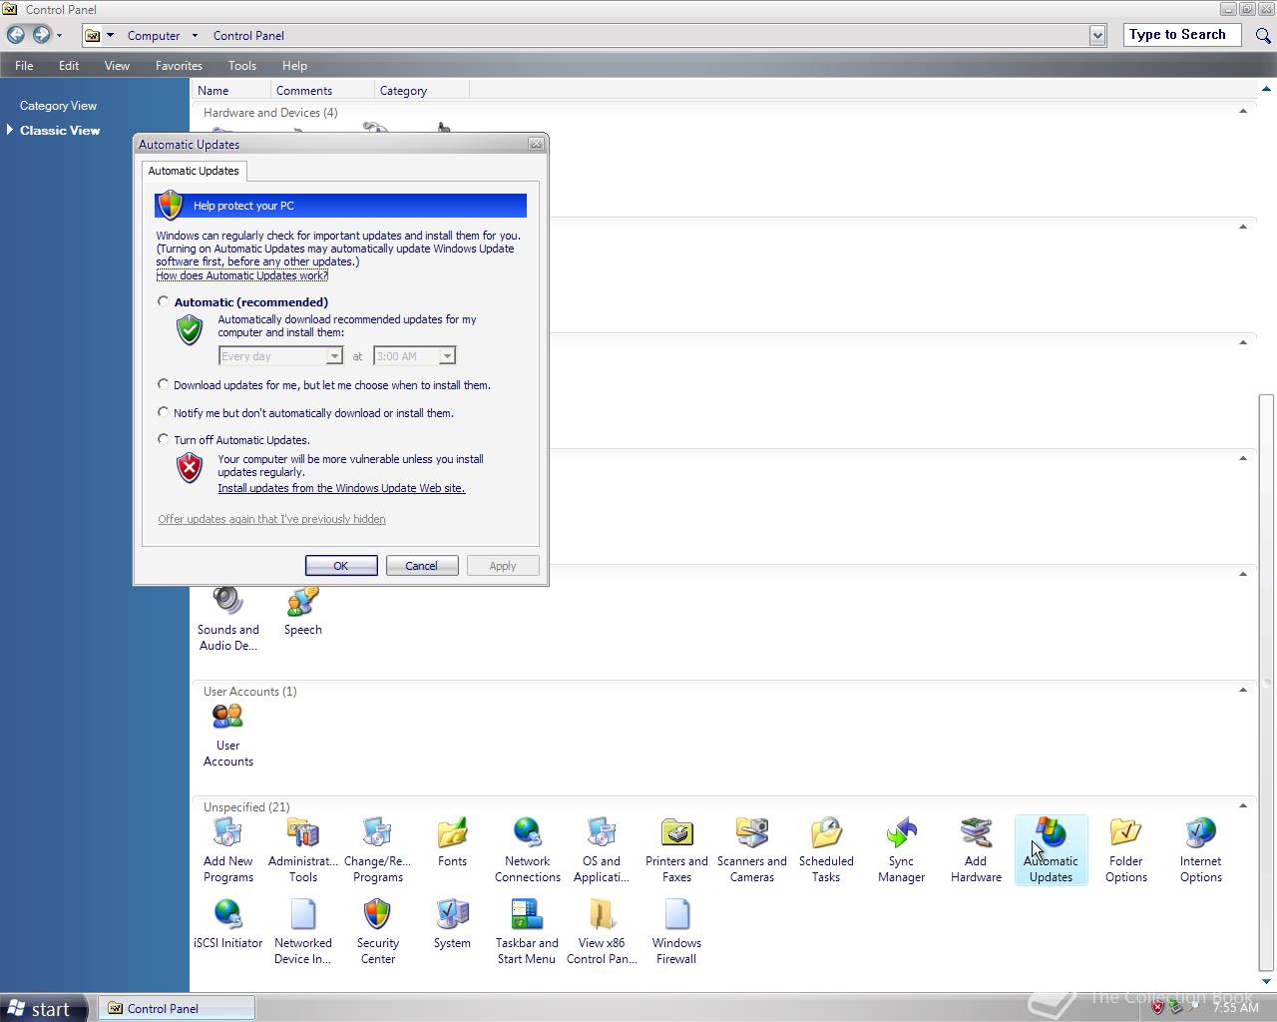
Task: Open Printers and Faxes icon
Action: (676, 850)
